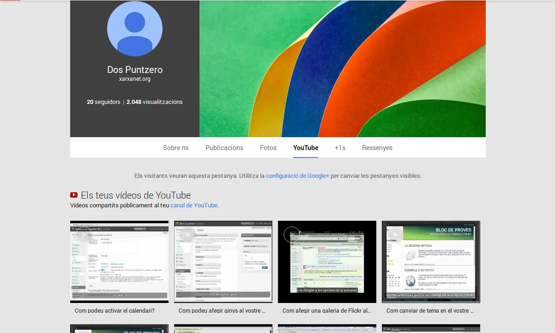Play the theme change video via play icon
Image resolution: width=555 pixels, height=333 pixels.
point(395,235)
